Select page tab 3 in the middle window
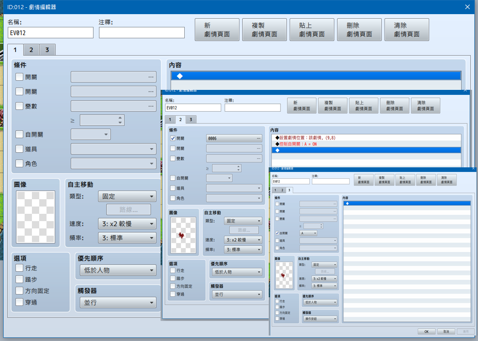Screen dimensions: 478x341 (191, 119)
